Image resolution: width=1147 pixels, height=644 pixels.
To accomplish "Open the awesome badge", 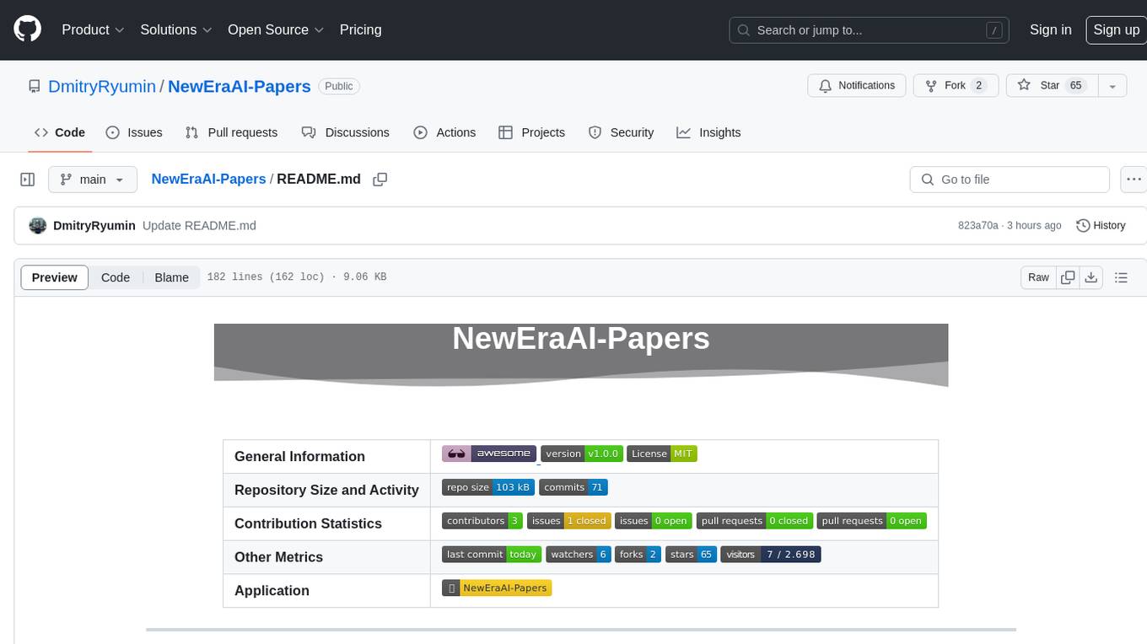I will point(489,453).
